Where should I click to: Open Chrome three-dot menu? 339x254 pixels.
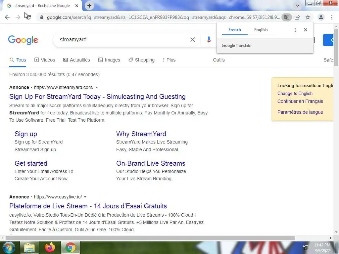(x=332, y=17)
